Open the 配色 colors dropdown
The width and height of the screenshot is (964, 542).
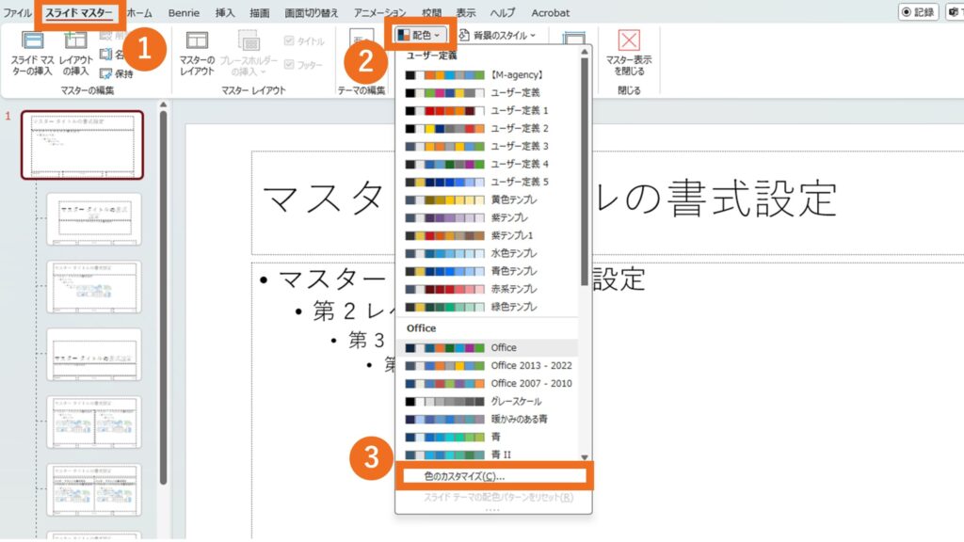(419, 35)
